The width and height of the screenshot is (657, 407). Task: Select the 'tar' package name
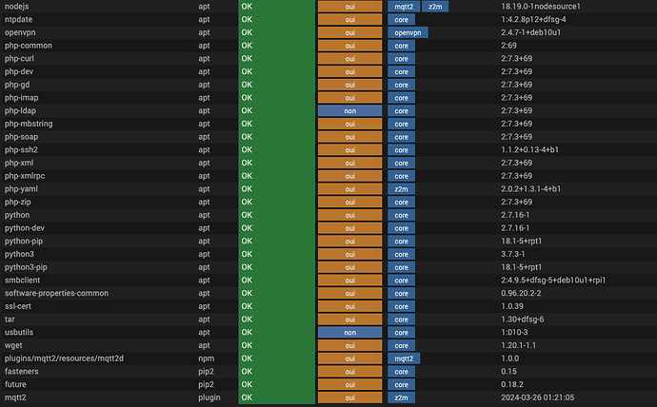click(10, 320)
